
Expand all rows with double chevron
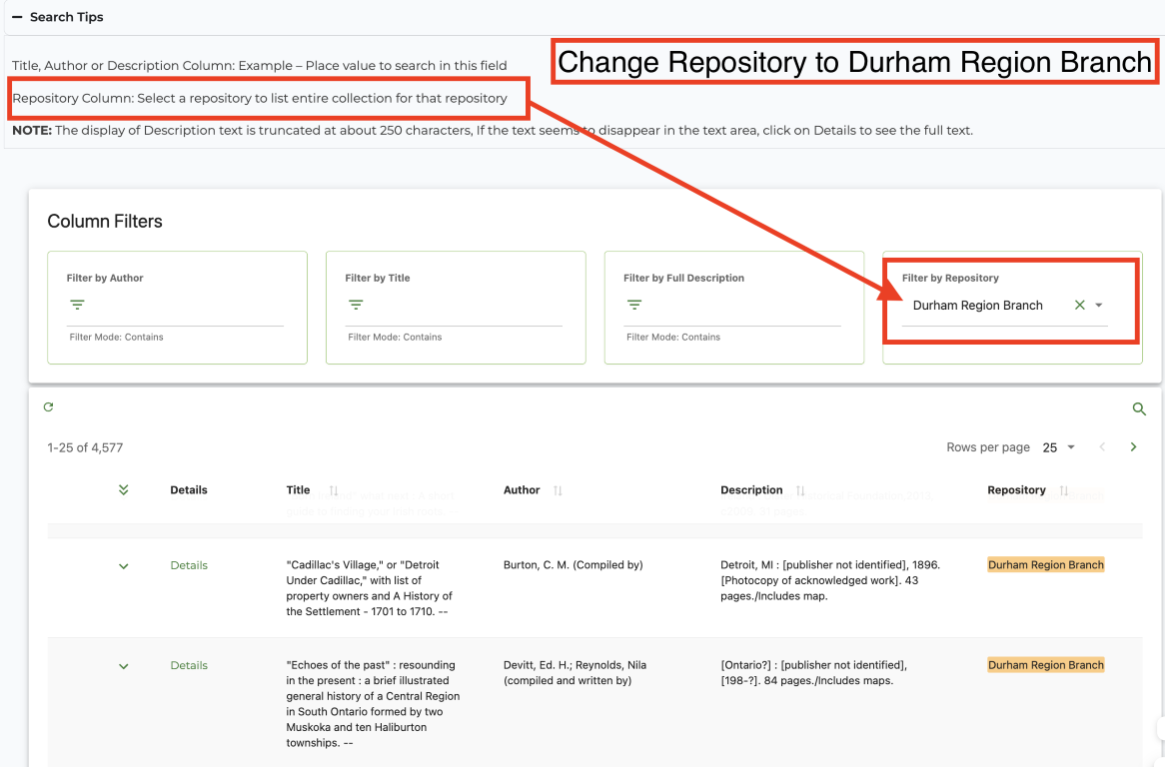tap(123, 490)
